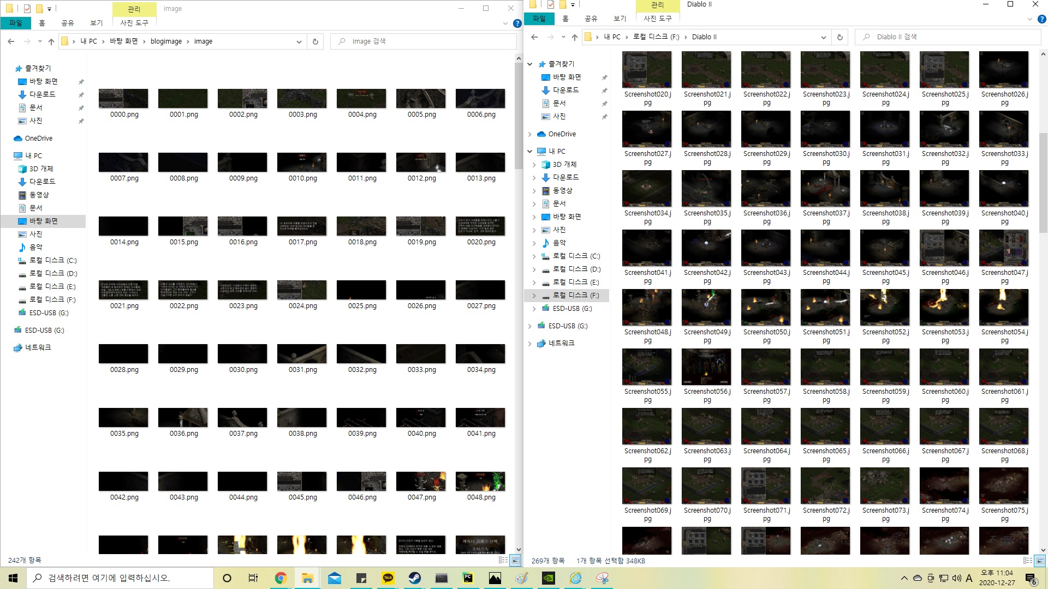This screenshot has width=1048, height=589.
Task: Open 공유 tab in image window
Action: point(68,23)
